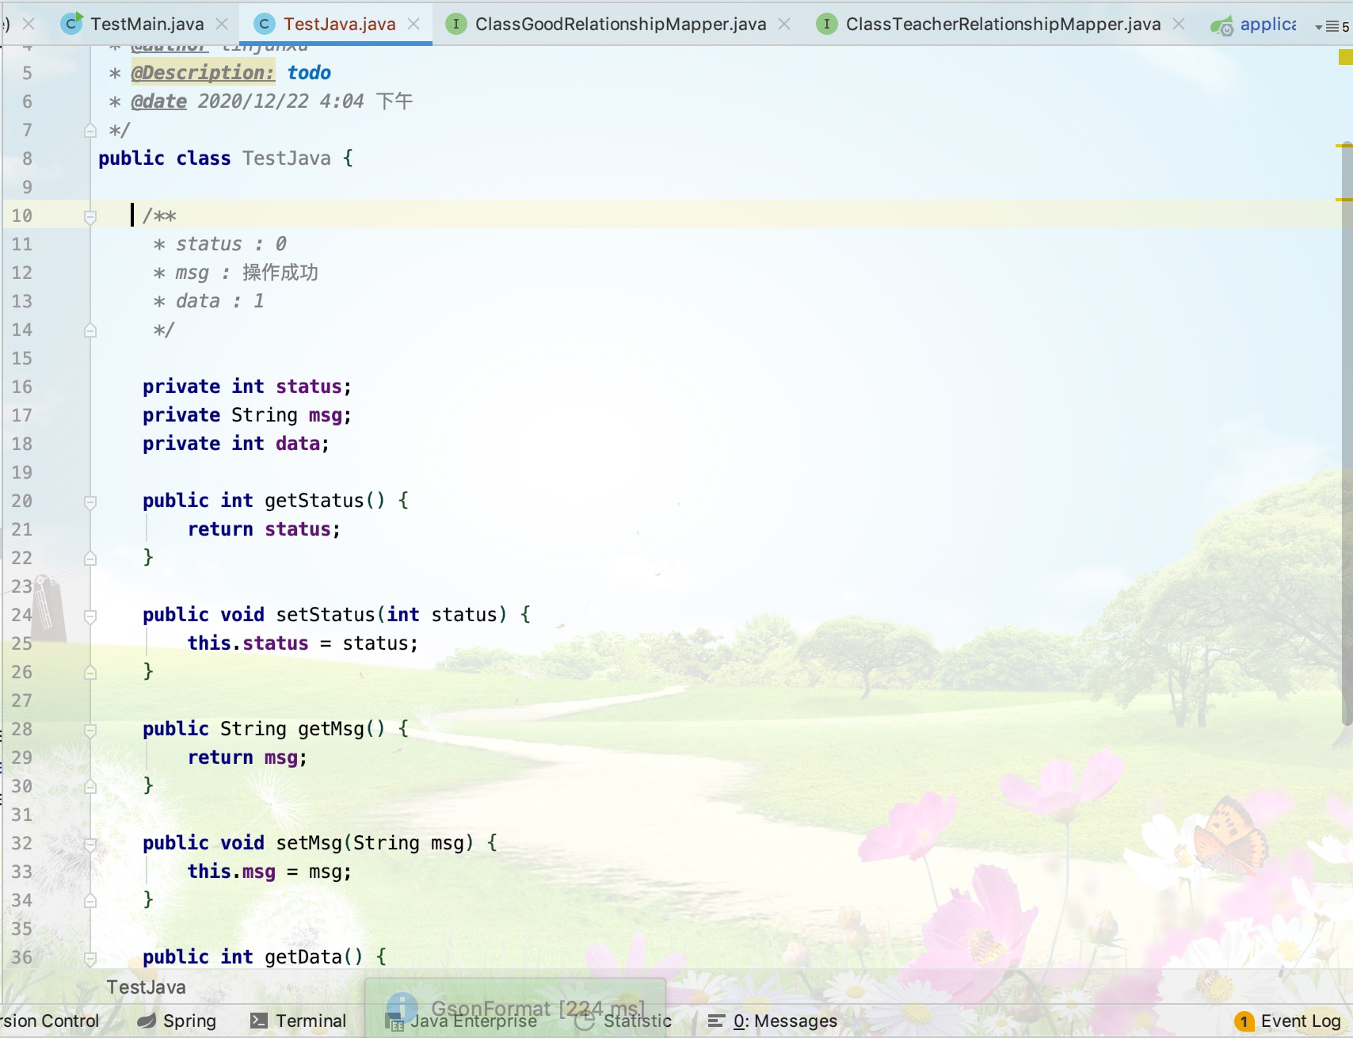The height and width of the screenshot is (1038, 1353).
Task: Click the TestJava breadcrumb
Action: click(x=147, y=987)
